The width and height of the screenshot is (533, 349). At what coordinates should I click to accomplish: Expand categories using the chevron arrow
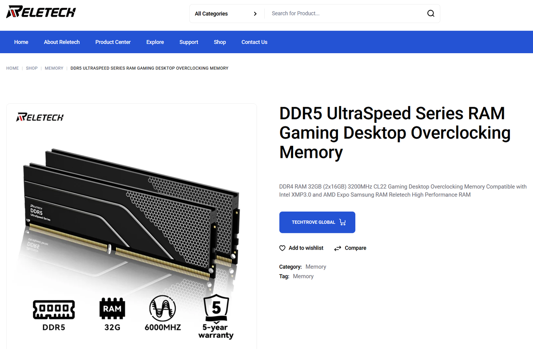[x=255, y=14]
